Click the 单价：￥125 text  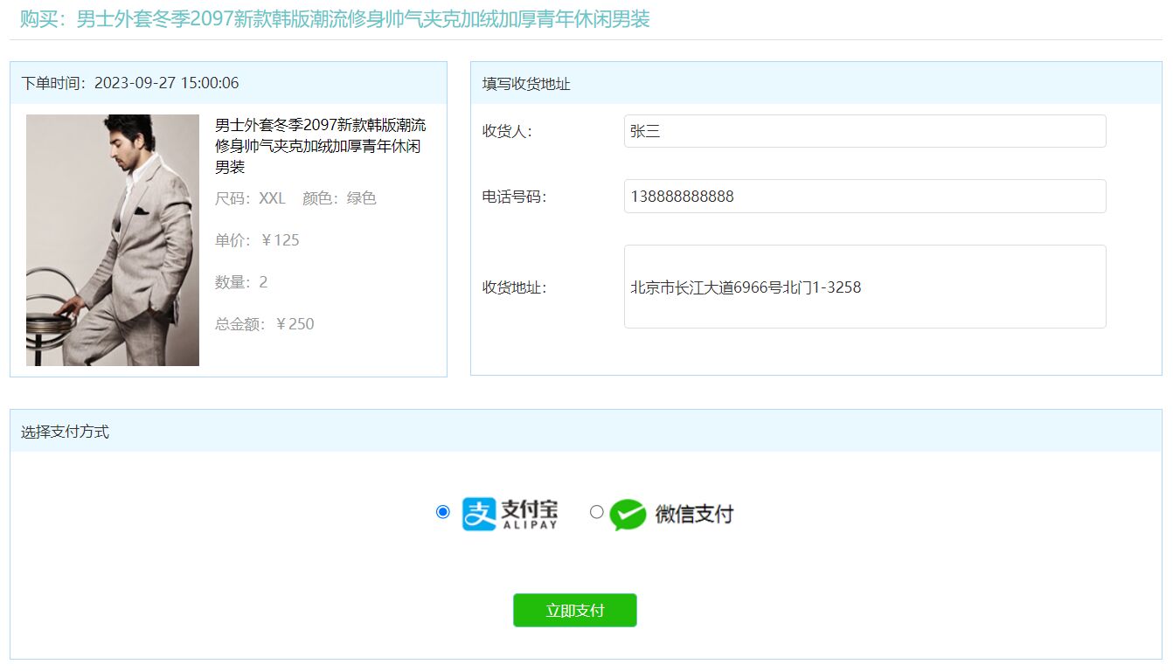tap(257, 240)
